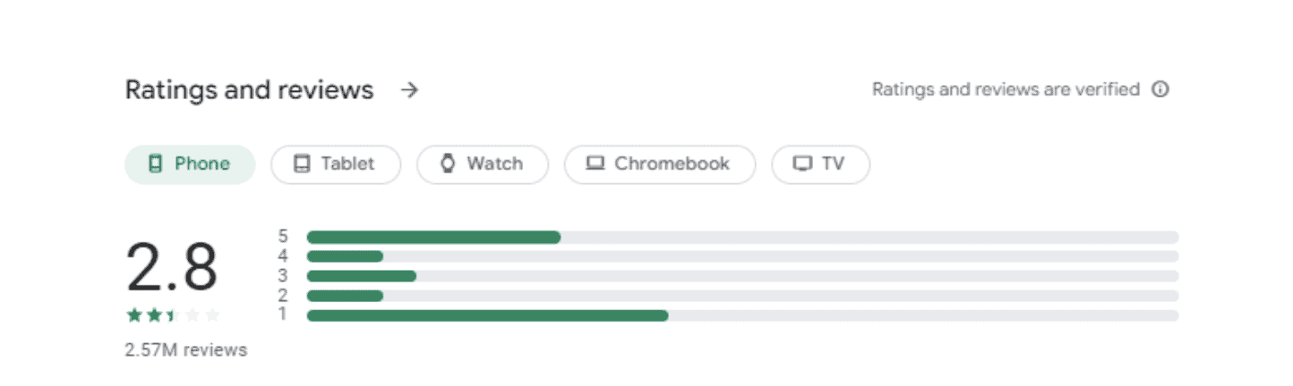Click the info icon beside verified text
The image size is (1293, 386).
coord(1160,89)
